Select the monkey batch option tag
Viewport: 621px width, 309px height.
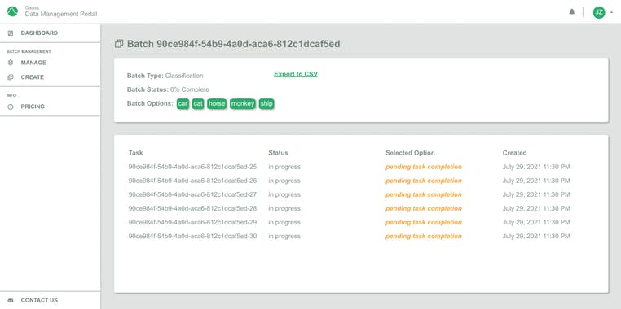(243, 104)
